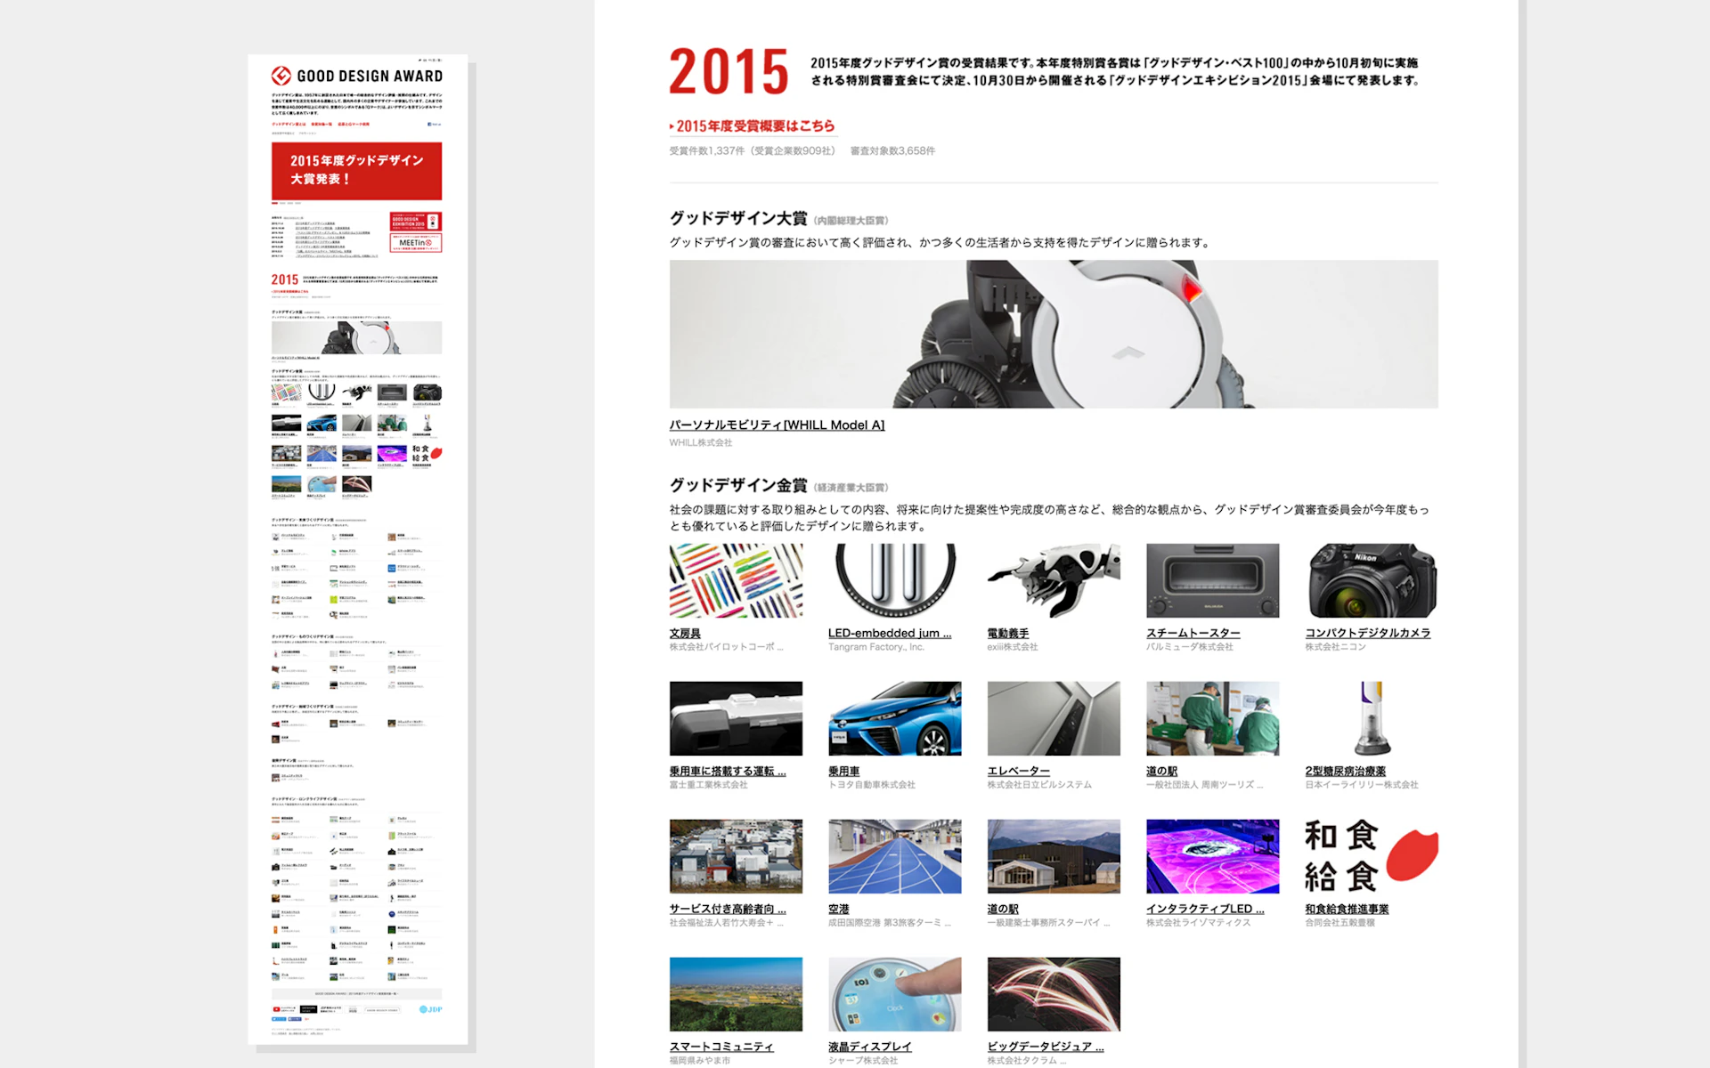Select the 電動義手 robotic hand image
1710x1068 pixels.
[x=1053, y=580]
